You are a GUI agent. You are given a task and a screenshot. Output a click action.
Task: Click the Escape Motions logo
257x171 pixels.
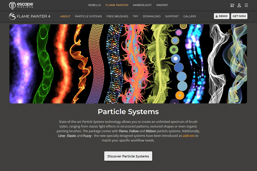coord(21,5)
